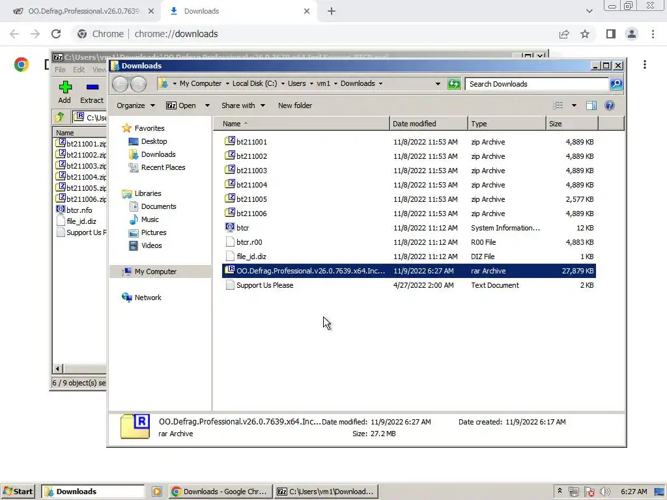667x500 pixels.
Task: Click the Downloads taskbar button
Action: (x=92, y=492)
